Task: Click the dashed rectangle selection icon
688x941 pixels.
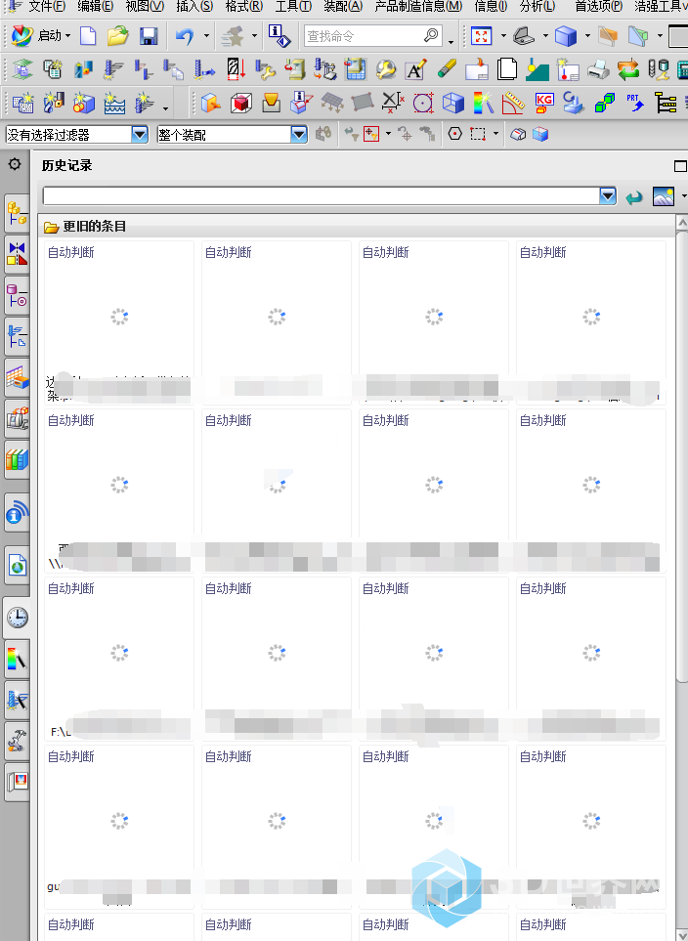Action: [x=478, y=134]
